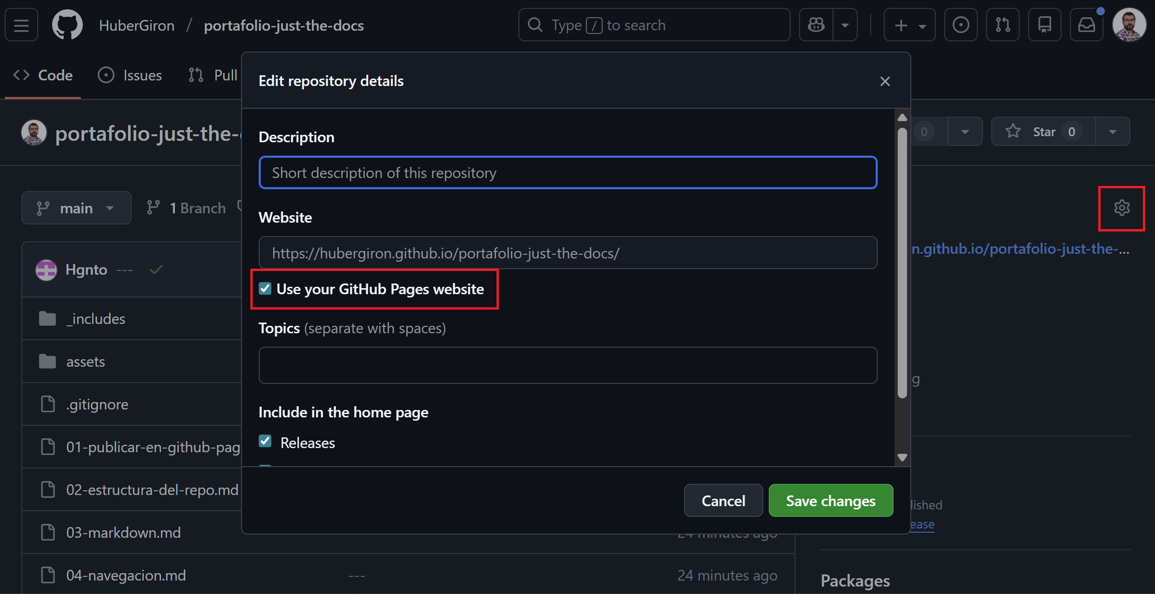This screenshot has height=594, width=1155.
Task: Cancel editing repository details
Action: click(723, 500)
